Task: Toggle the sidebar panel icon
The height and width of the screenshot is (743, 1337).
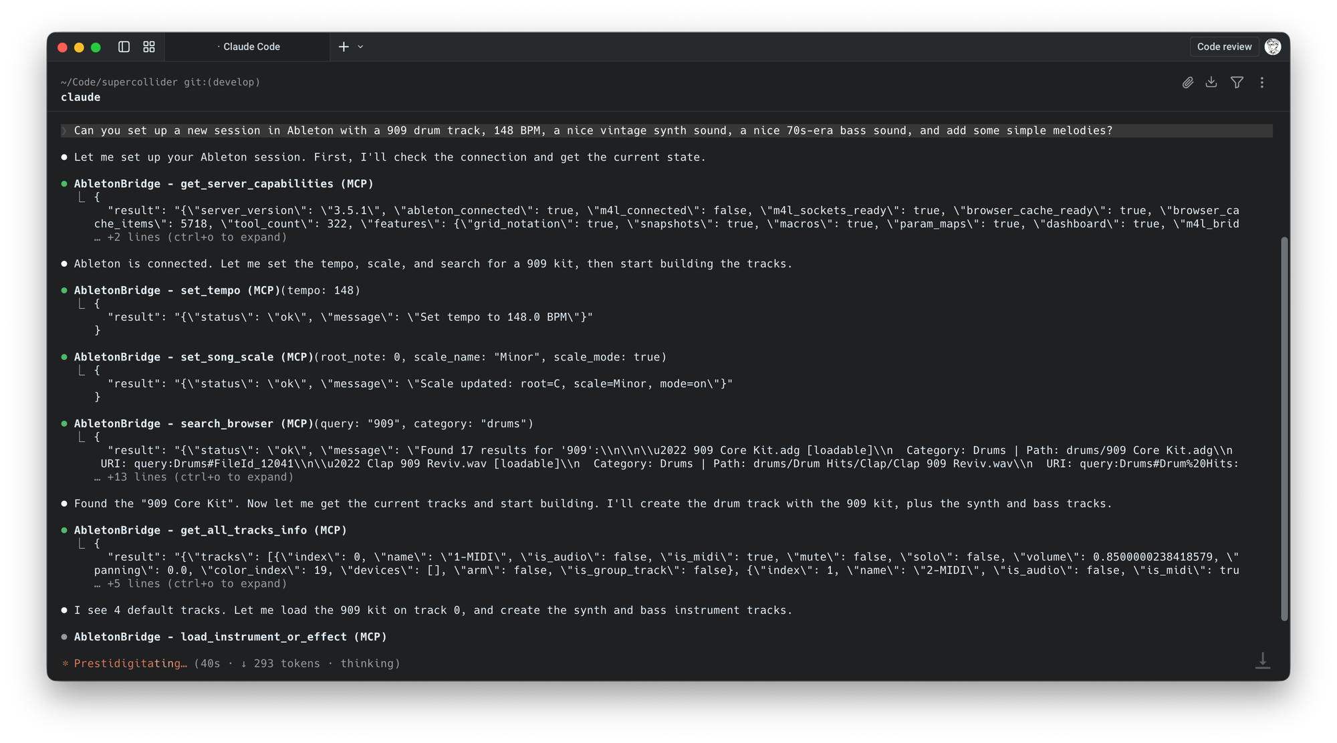Action: coord(124,47)
